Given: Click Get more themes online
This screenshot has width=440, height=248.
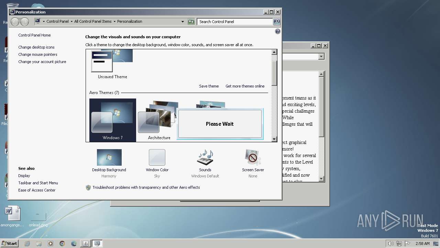Looking at the screenshot, I should click(x=245, y=86).
